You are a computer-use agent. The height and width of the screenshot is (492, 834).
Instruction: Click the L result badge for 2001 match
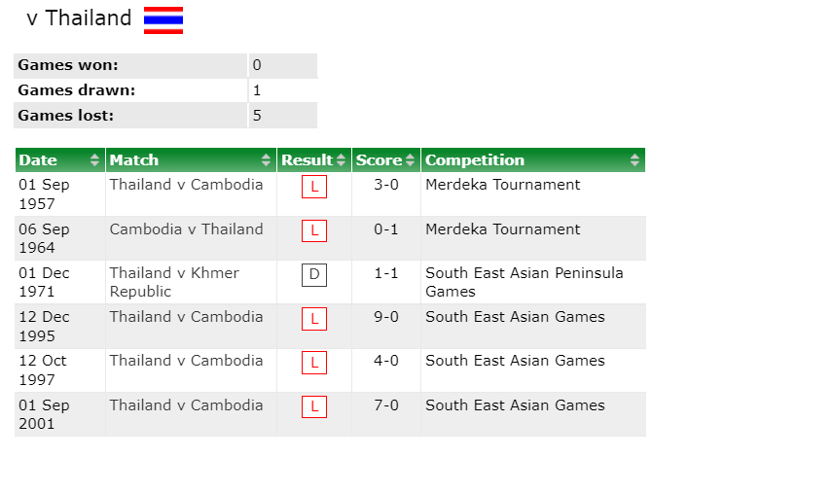(x=313, y=407)
